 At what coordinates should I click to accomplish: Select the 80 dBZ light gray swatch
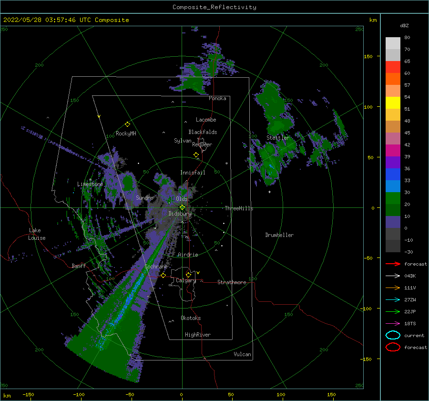click(393, 43)
